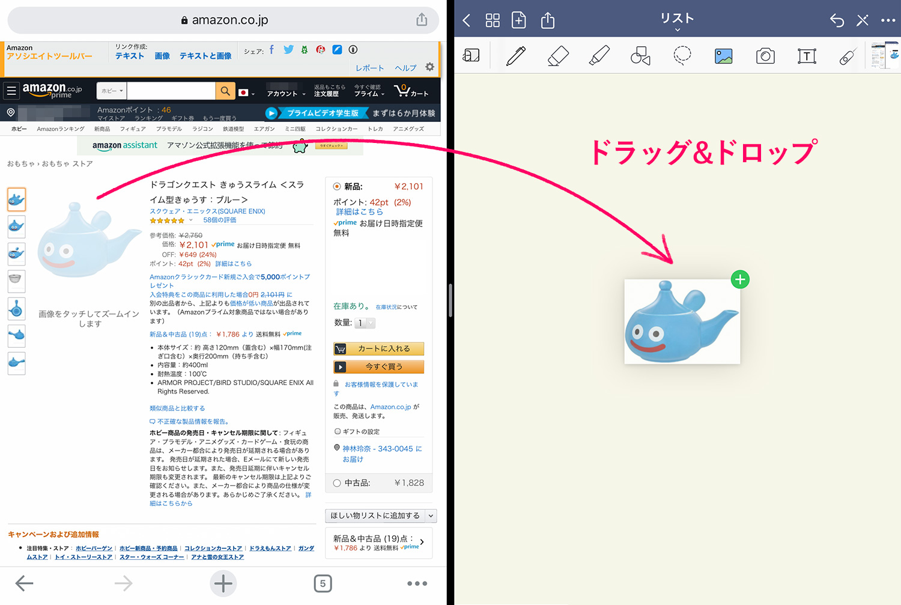Close editing mode with pen-cross icon
Screen dimensions: 901x605
point(863,20)
